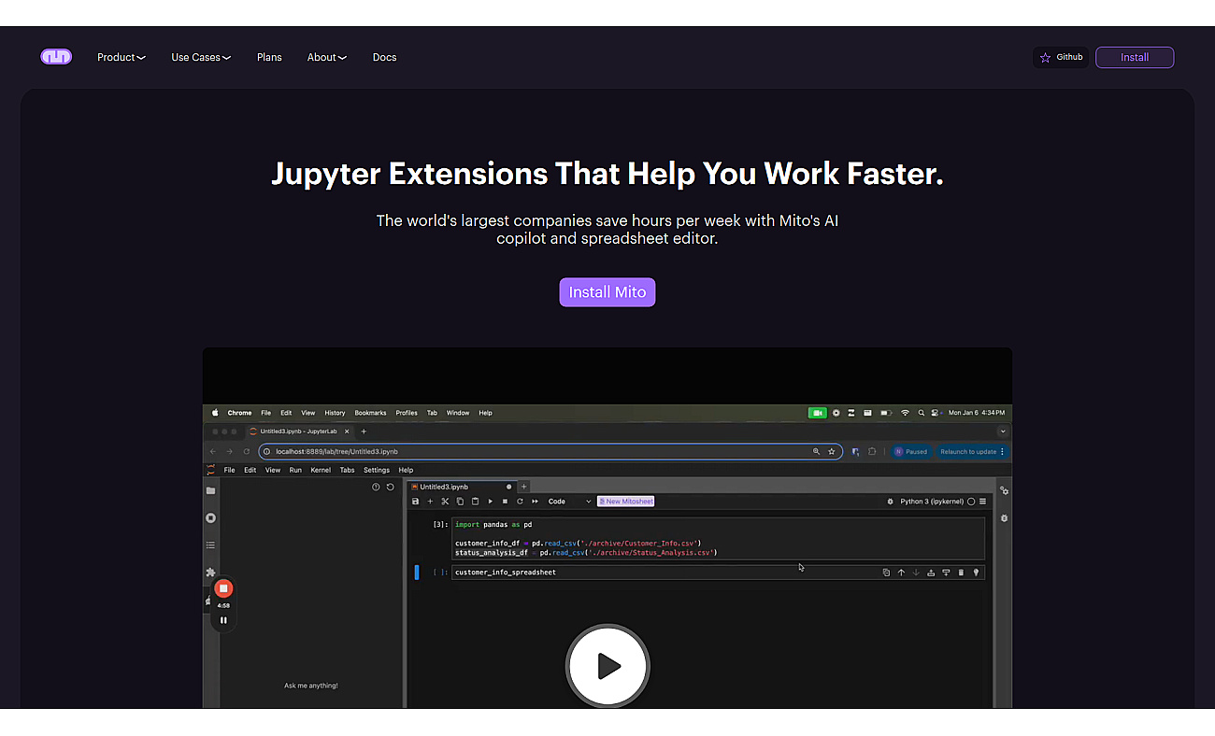Viewport: 1215px width, 736px height.
Task: Click the battery icon in macOS menu bar
Action: pos(884,413)
